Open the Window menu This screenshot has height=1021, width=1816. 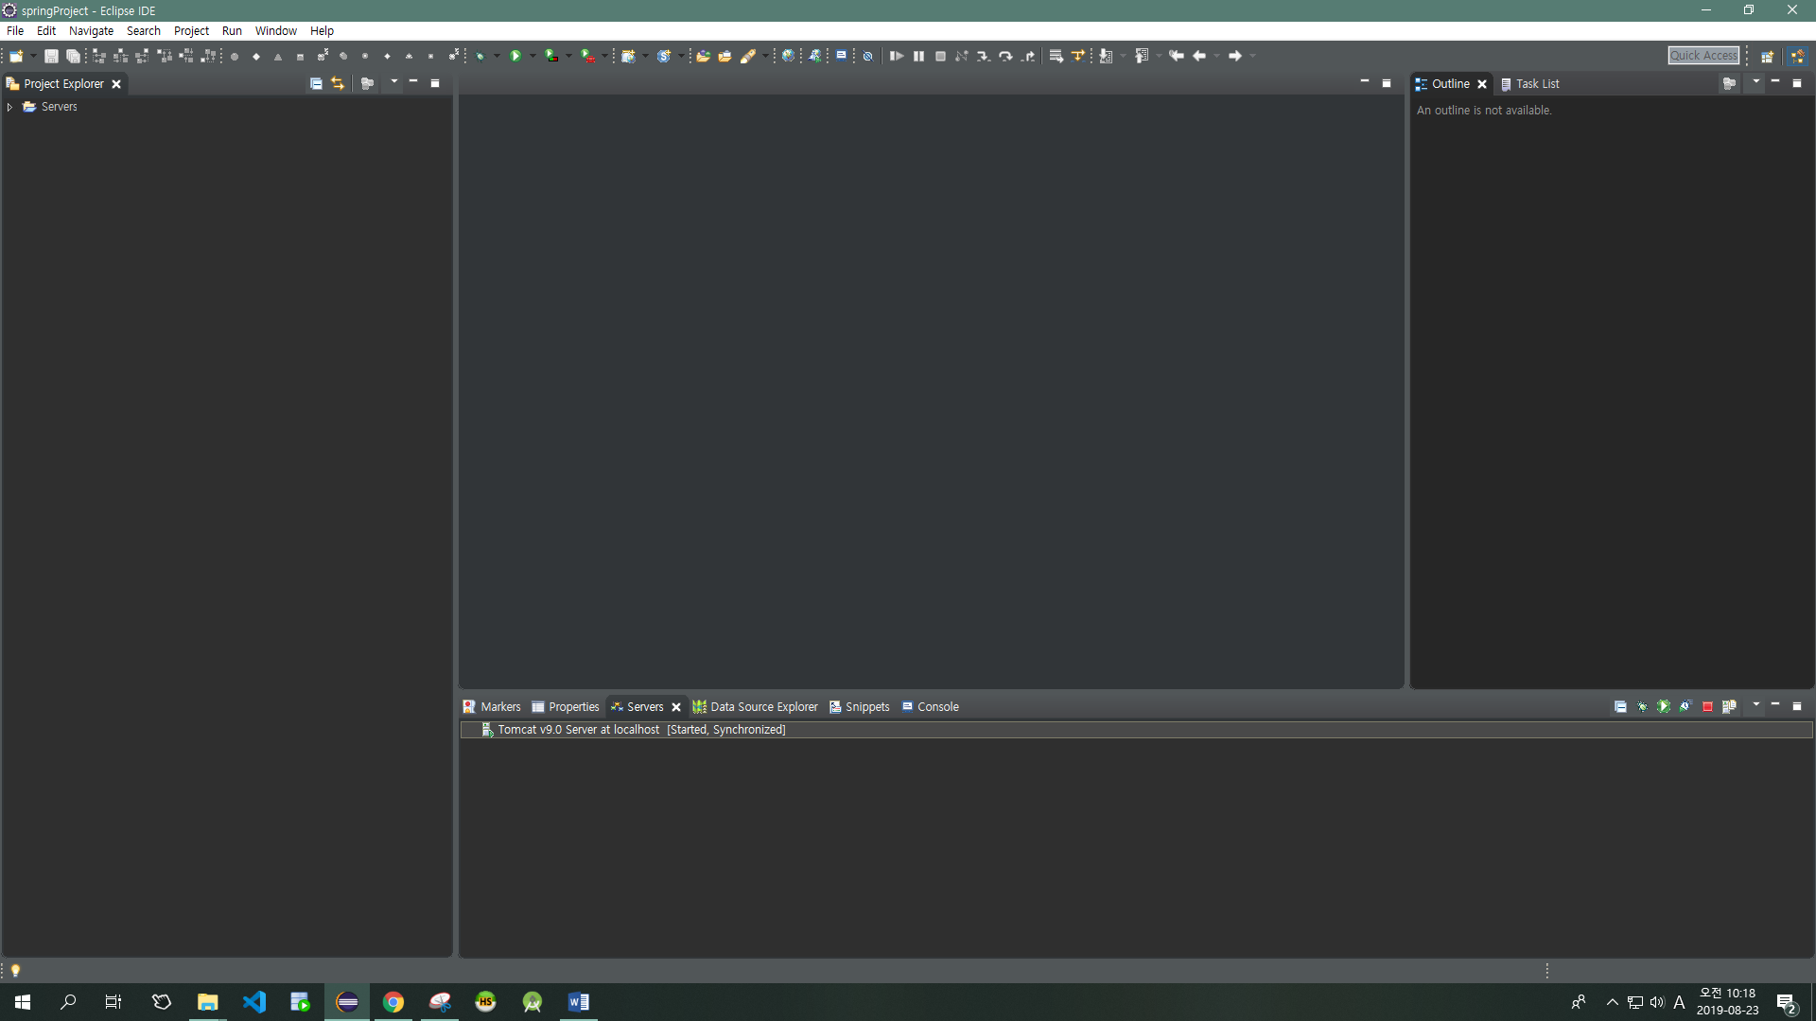tap(275, 30)
